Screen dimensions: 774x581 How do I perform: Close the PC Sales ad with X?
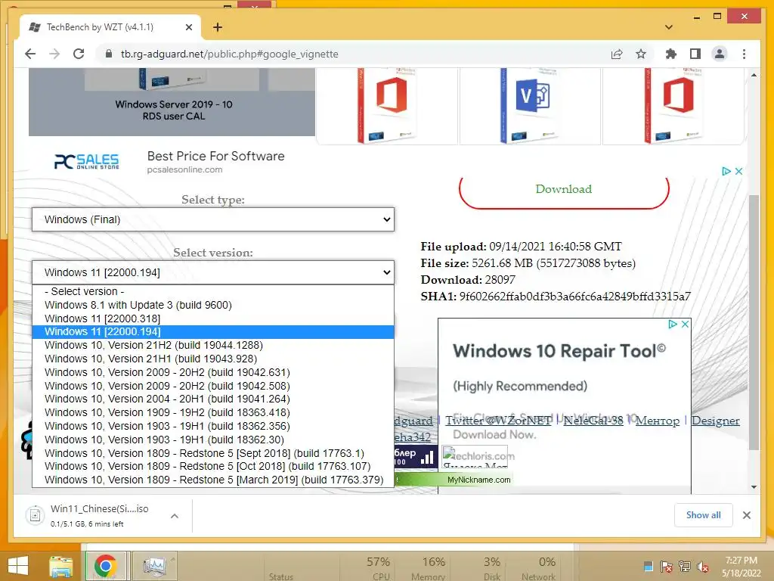coord(739,171)
